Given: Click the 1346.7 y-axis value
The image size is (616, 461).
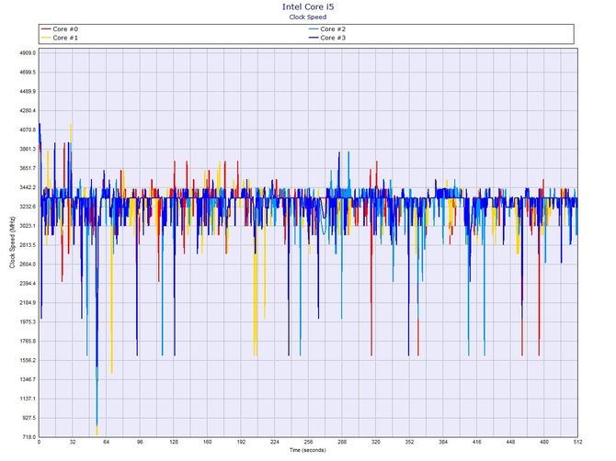Looking at the screenshot, I should coord(28,380).
